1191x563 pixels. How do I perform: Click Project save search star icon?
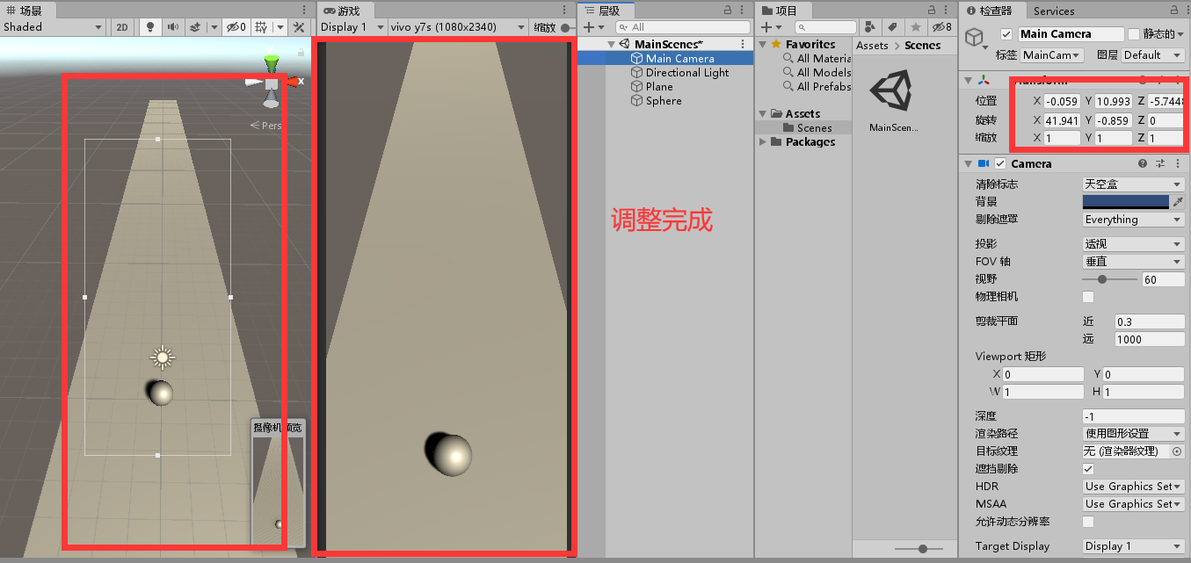pos(916,27)
